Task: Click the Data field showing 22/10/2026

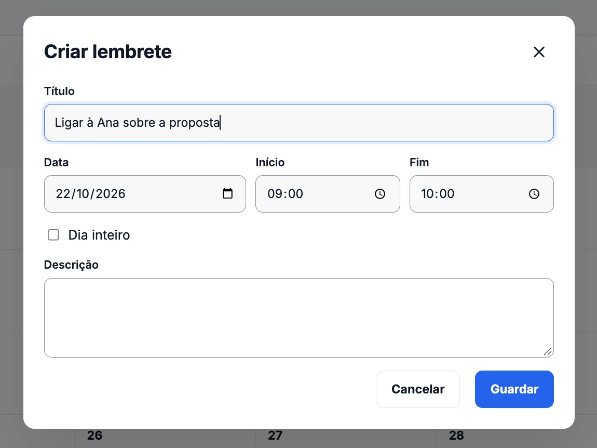Action: coord(145,194)
